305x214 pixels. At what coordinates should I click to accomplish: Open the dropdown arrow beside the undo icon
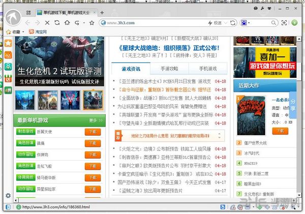click(x=84, y=23)
